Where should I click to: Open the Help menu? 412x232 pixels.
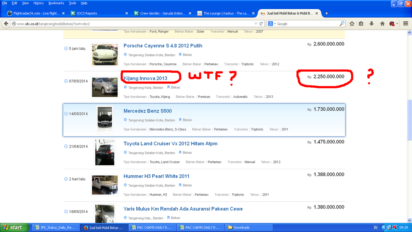84,3
